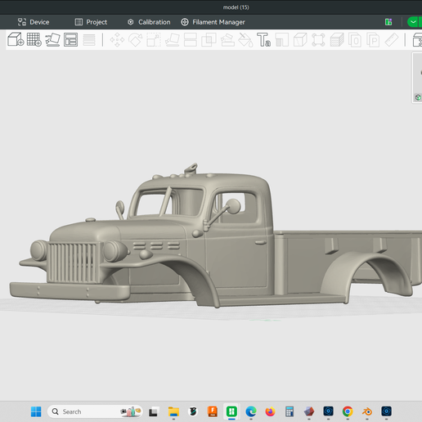Select the paint bucket color painting tool
The width and height of the screenshot is (422, 422).
click(245, 40)
